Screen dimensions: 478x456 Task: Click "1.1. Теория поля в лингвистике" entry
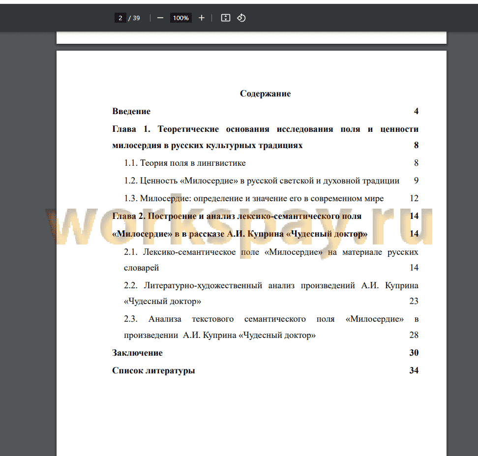[185, 163]
